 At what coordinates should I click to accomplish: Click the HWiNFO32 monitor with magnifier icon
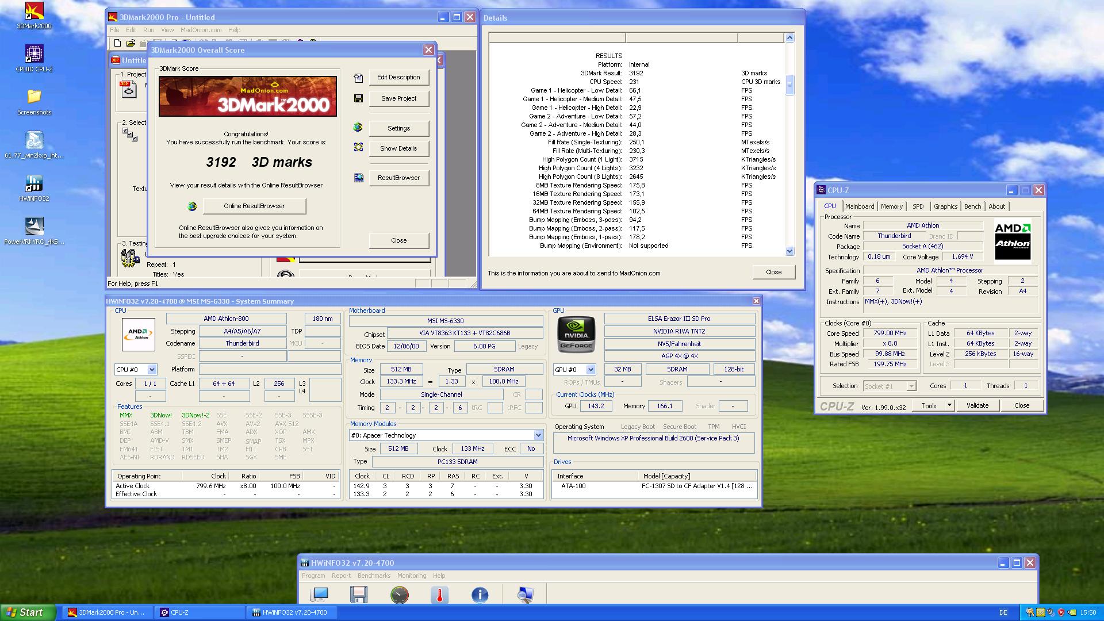click(525, 595)
